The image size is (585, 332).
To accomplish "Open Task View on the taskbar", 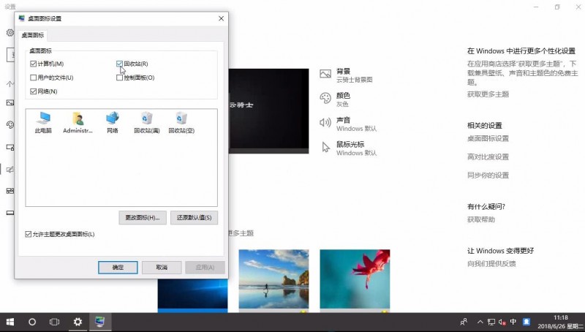I will click(x=54, y=322).
